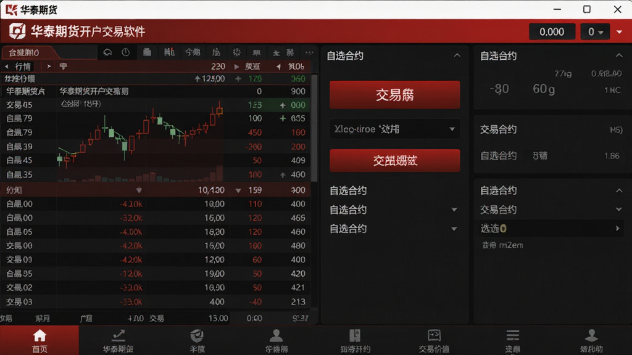632x355 pixels.
Task: Collapse the middle panel 自选合约 header chevron
Action: point(457,55)
